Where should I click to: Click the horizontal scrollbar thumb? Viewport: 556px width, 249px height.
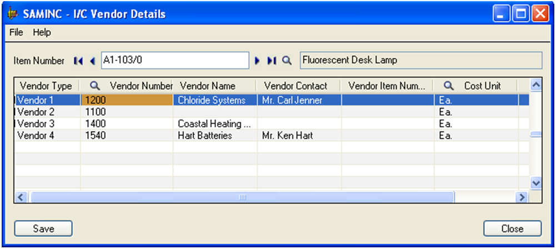click(243, 197)
